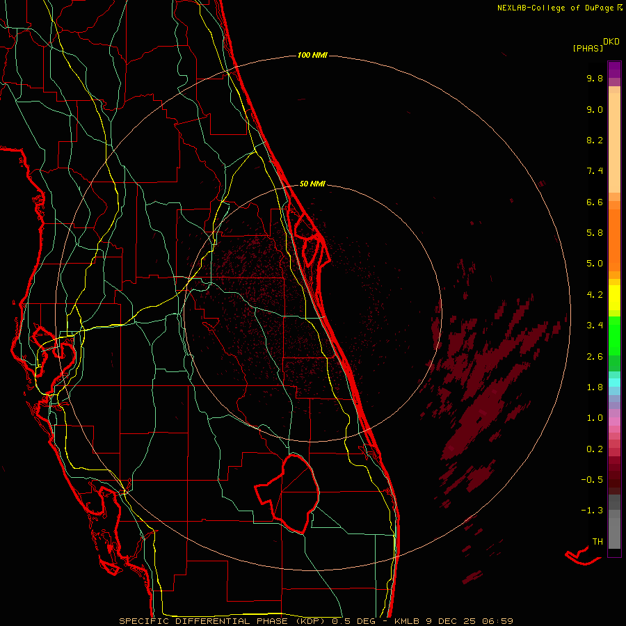This screenshot has height=626, width=626.
Task: Click the 5.0 value on color scale
Action: click(595, 264)
